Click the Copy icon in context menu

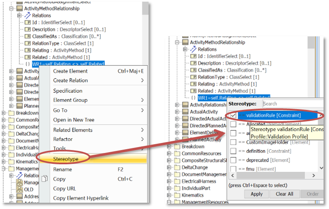point(45,179)
